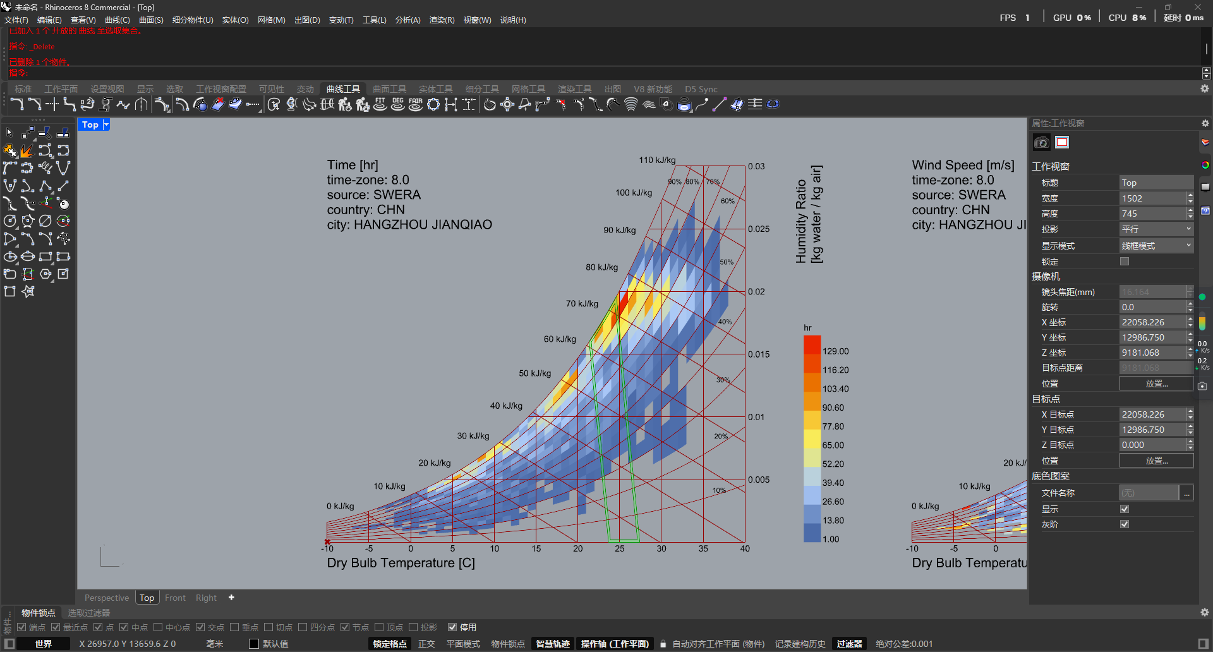The width and height of the screenshot is (1213, 652).
Task: Click the Z 目标点 stepper arrows
Action: [1190, 445]
